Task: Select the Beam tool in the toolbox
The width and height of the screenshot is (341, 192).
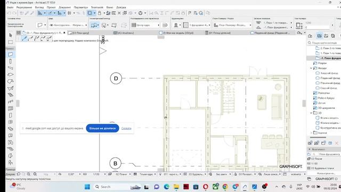Action: pyautogui.click(x=11, y=68)
